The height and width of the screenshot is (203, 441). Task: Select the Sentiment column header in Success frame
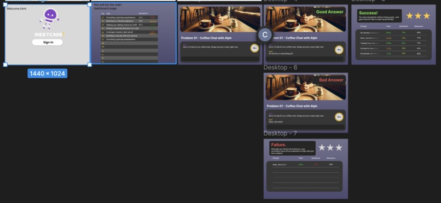pos(403,26)
